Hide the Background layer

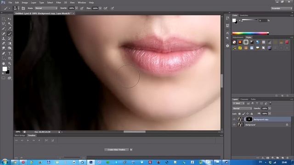coord(234,125)
